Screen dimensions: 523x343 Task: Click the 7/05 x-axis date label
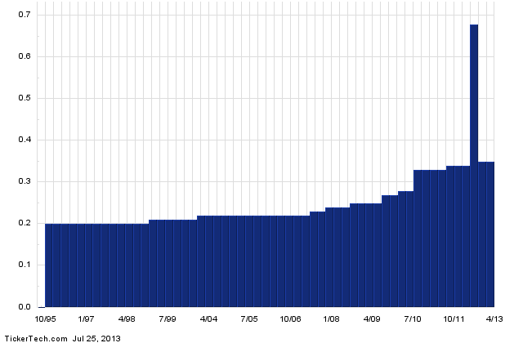[x=249, y=319]
